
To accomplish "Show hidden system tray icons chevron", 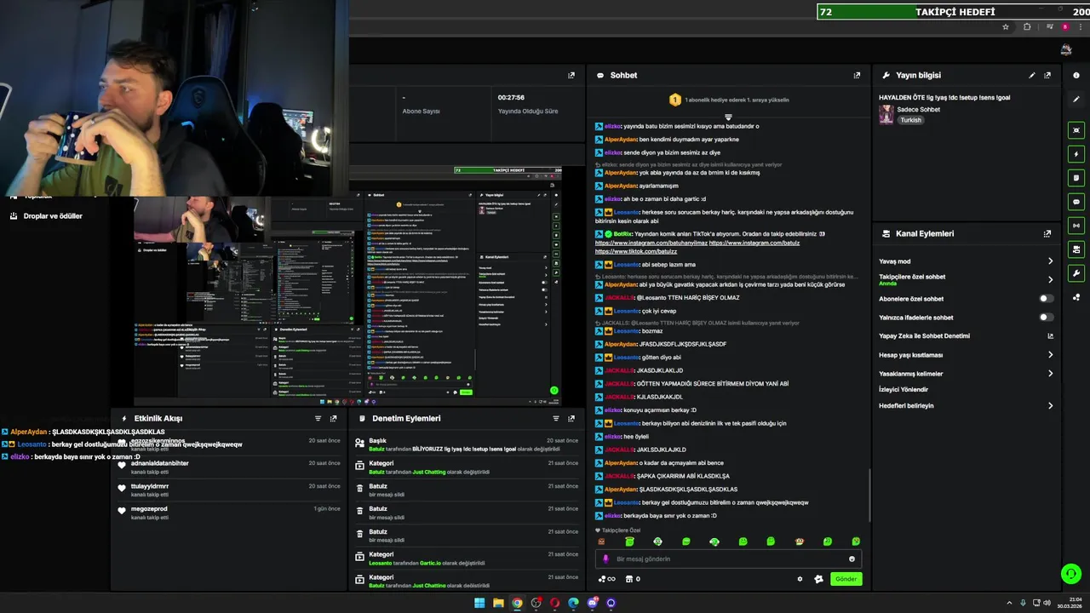I will tap(1009, 603).
